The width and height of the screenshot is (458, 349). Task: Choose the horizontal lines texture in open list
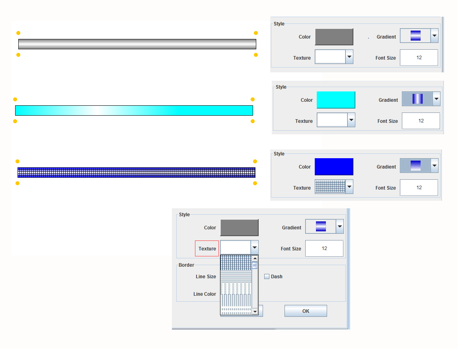tap(236, 276)
